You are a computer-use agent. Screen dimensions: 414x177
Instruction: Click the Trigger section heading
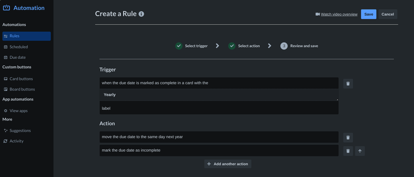(x=108, y=69)
